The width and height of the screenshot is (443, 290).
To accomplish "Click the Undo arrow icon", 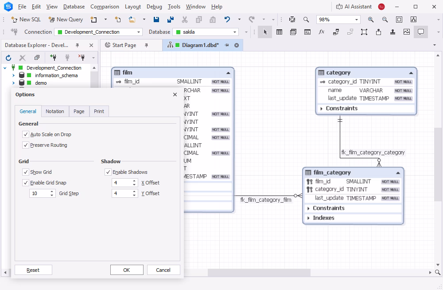I will coord(227,20).
